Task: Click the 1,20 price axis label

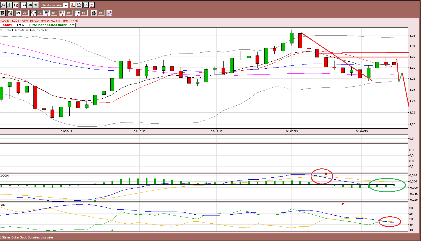Action: [x=412, y=124]
